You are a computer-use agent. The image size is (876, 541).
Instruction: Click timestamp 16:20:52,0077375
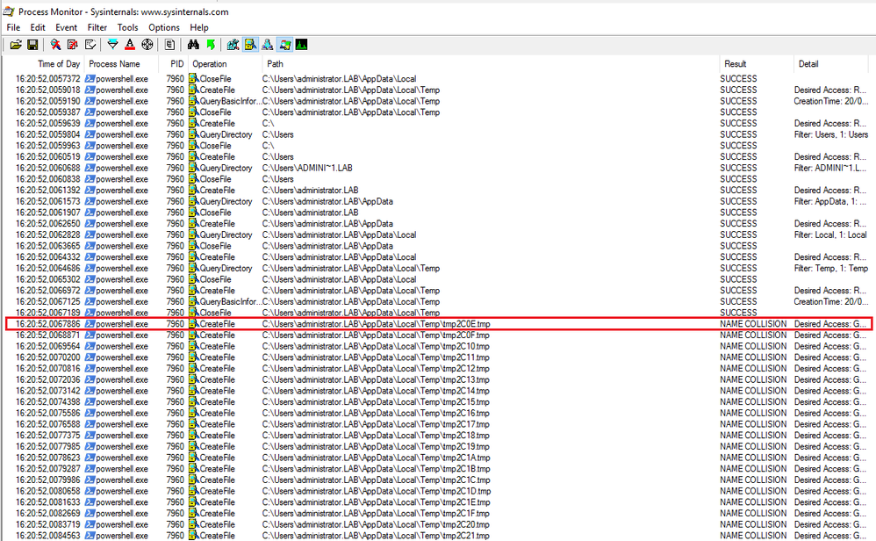pyautogui.click(x=48, y=436)
